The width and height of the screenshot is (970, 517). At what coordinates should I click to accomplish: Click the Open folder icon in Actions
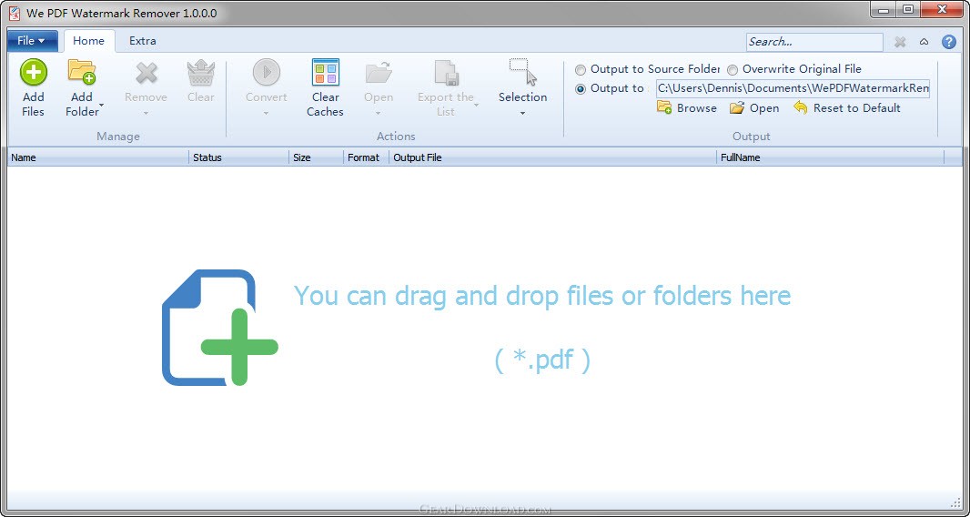pos(379,73)
